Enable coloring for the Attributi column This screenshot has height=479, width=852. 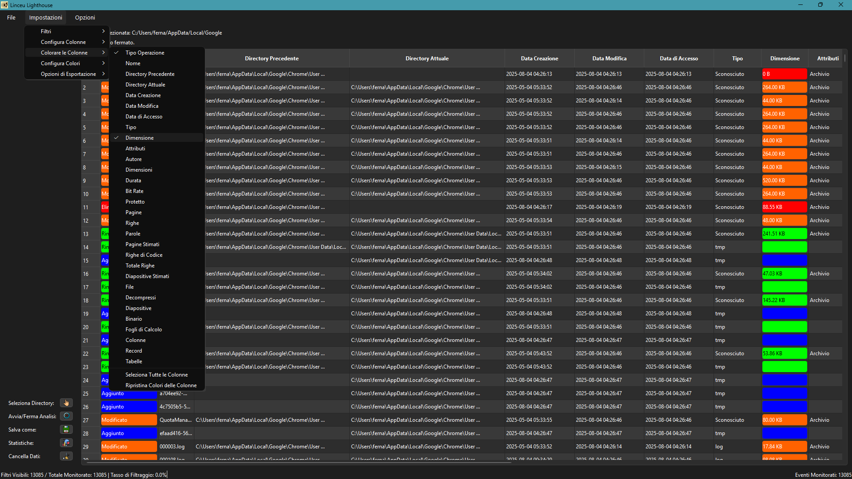(135, 149)
